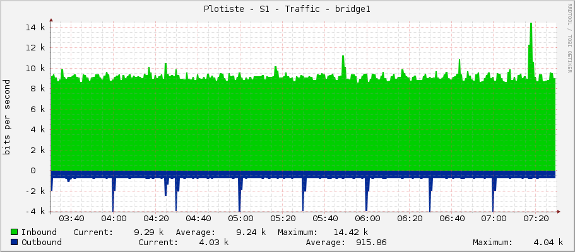Click the '14 k' y-axis label
Screen dimensions: 575x252
(x=35, y=28)
